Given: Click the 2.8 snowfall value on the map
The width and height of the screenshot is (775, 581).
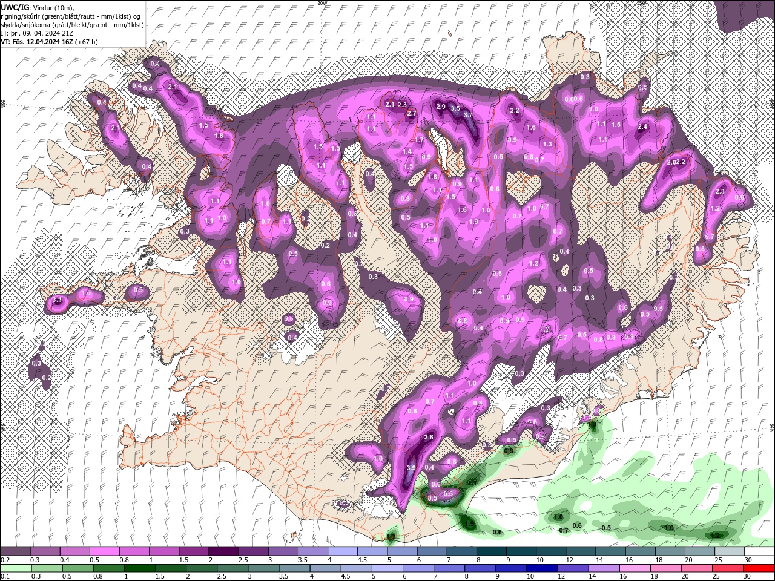Looking at the screenshot, I should coord(429,438).
